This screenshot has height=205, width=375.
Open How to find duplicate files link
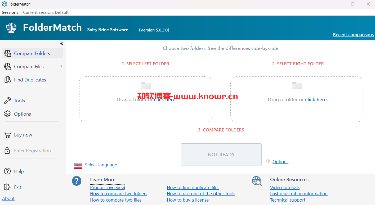tap(193, 187)
